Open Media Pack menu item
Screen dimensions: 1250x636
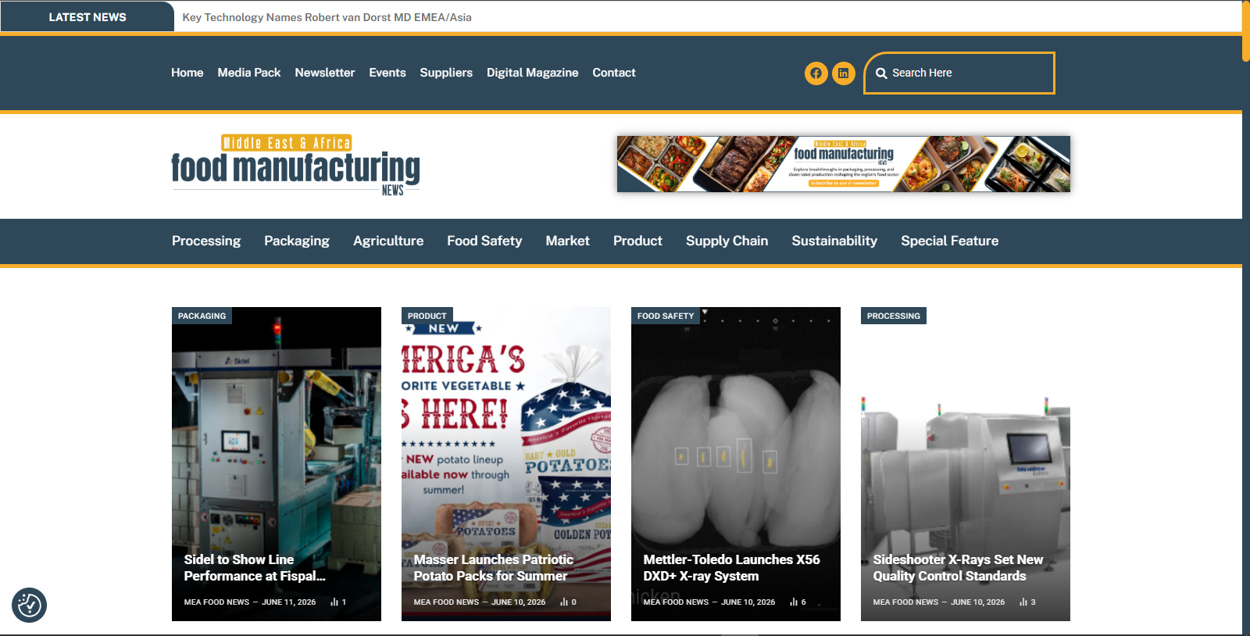point(249,73)
